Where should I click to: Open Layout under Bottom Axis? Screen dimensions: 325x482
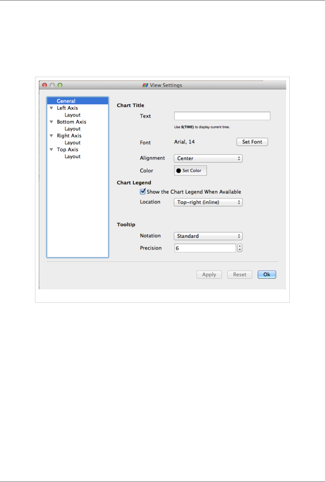[x=73, y=129]
